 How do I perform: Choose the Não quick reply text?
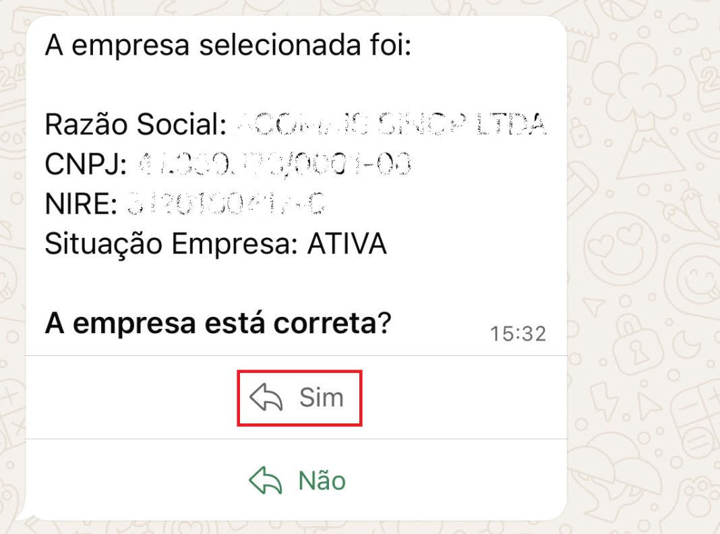point(322,481)
